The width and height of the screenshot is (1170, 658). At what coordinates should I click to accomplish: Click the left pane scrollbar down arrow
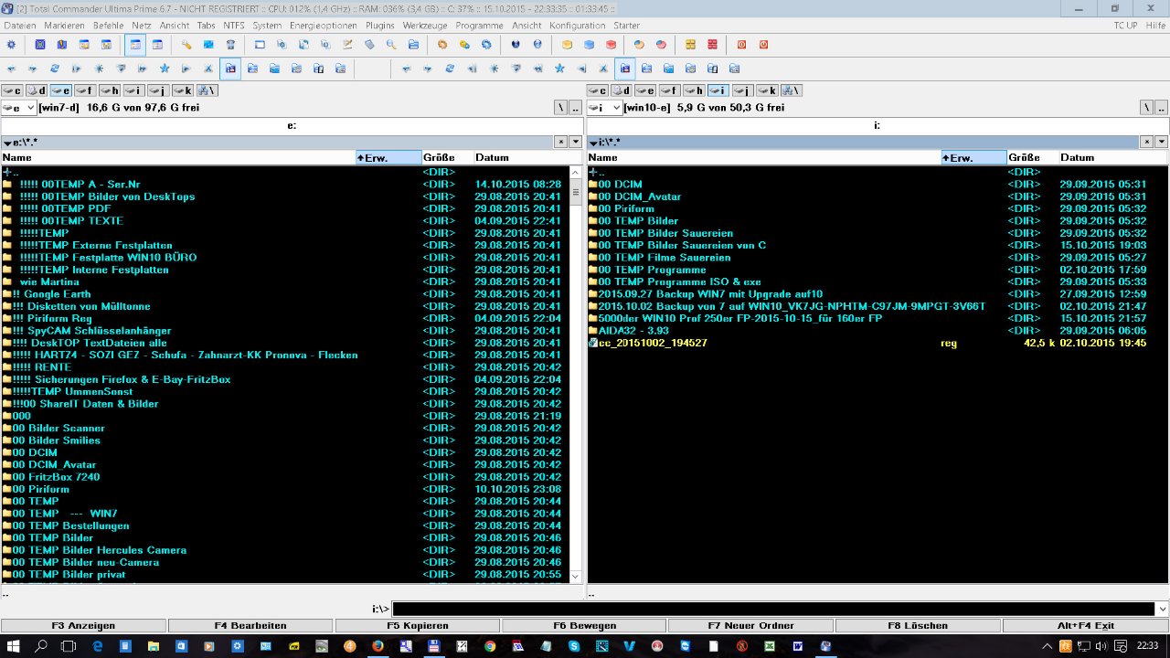pyautogui.click(x=575, y=576)
